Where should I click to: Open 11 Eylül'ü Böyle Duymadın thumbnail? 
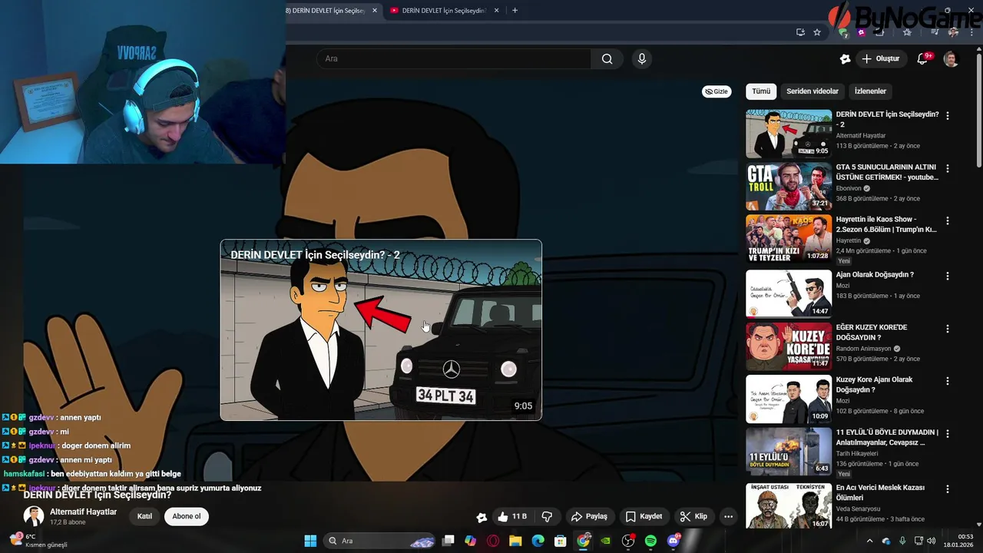pos(789,452)
